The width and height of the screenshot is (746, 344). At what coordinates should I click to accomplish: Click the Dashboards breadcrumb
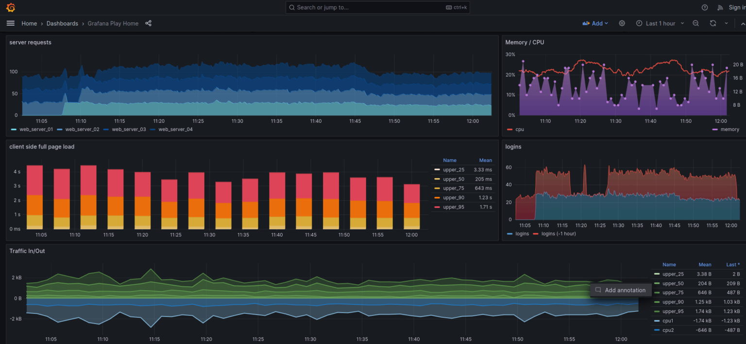point(62,23)
